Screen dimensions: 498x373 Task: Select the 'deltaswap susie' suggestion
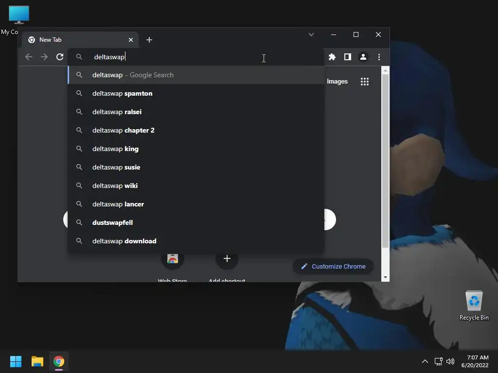point(196,167)
